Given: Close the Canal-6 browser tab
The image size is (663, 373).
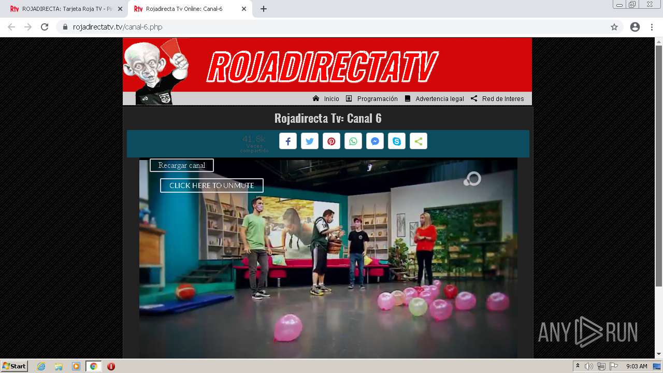Looking at the screenshot, I should click(x=244, y=9).
